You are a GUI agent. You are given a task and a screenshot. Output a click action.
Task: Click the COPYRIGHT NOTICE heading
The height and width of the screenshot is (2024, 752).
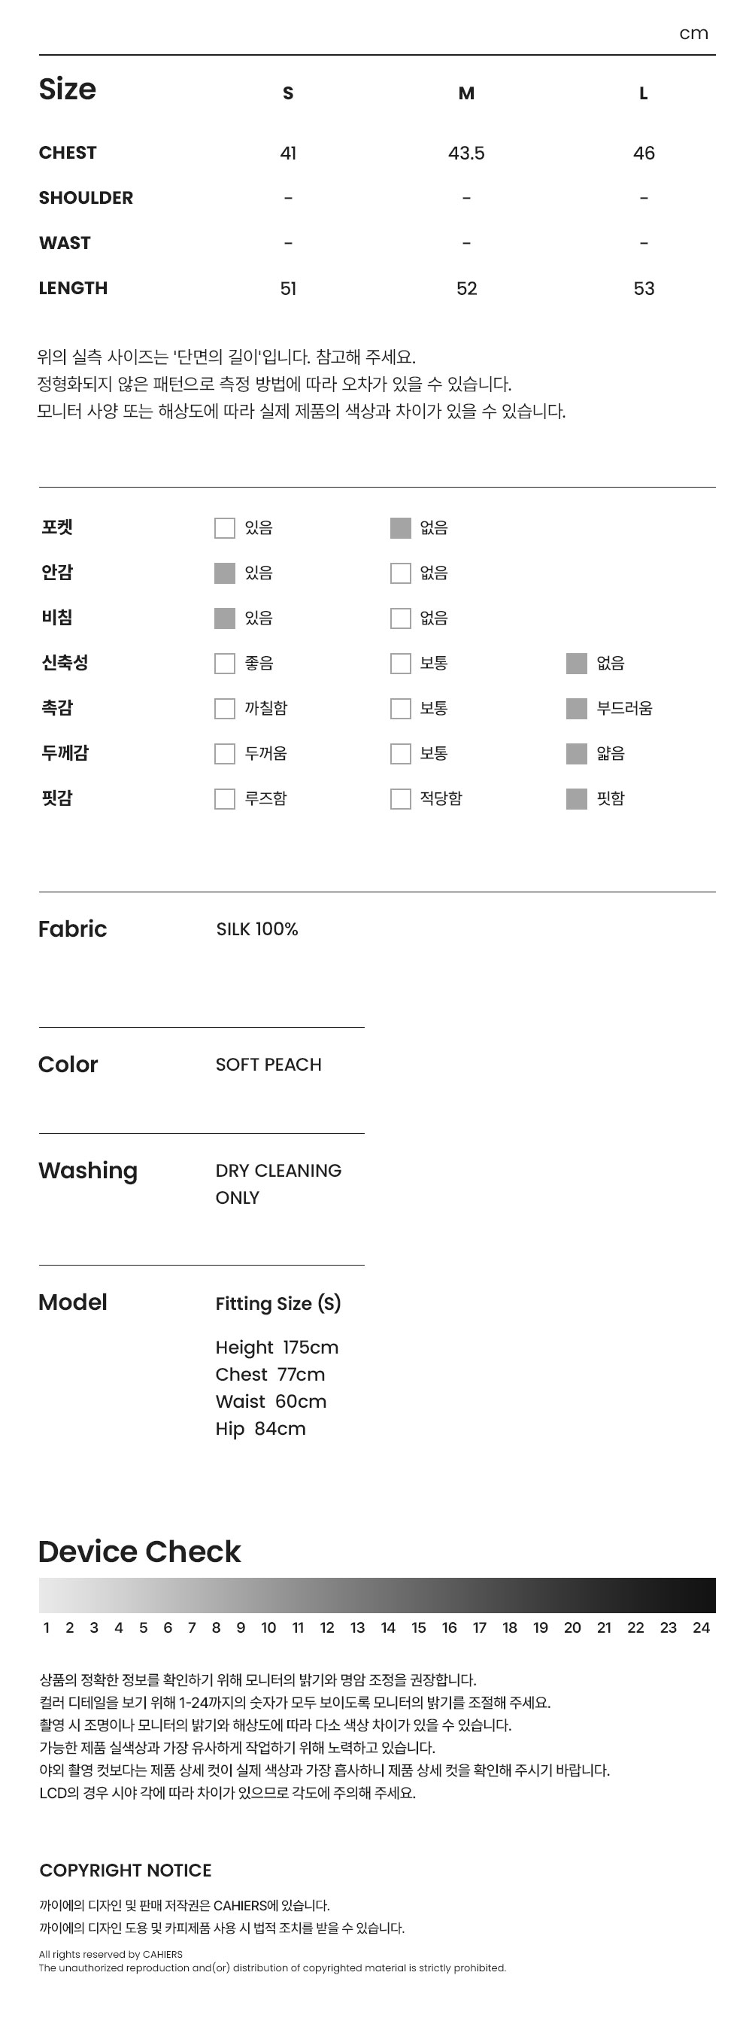click(126, 1870)
